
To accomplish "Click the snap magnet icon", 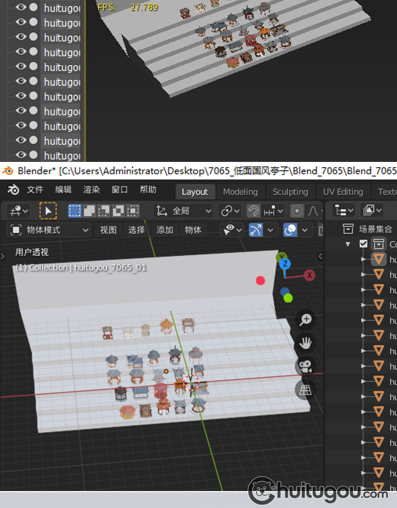I will coord(254,211).
